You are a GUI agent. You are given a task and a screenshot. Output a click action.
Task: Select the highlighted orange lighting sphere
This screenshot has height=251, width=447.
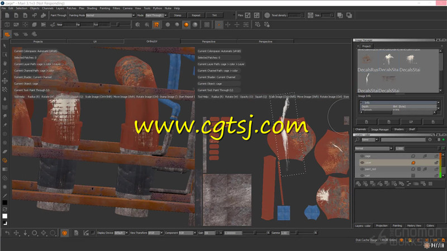186,25
